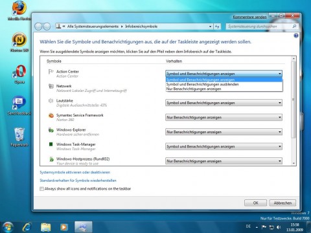Open Windows Media Player from taskbar

[63, 227]
